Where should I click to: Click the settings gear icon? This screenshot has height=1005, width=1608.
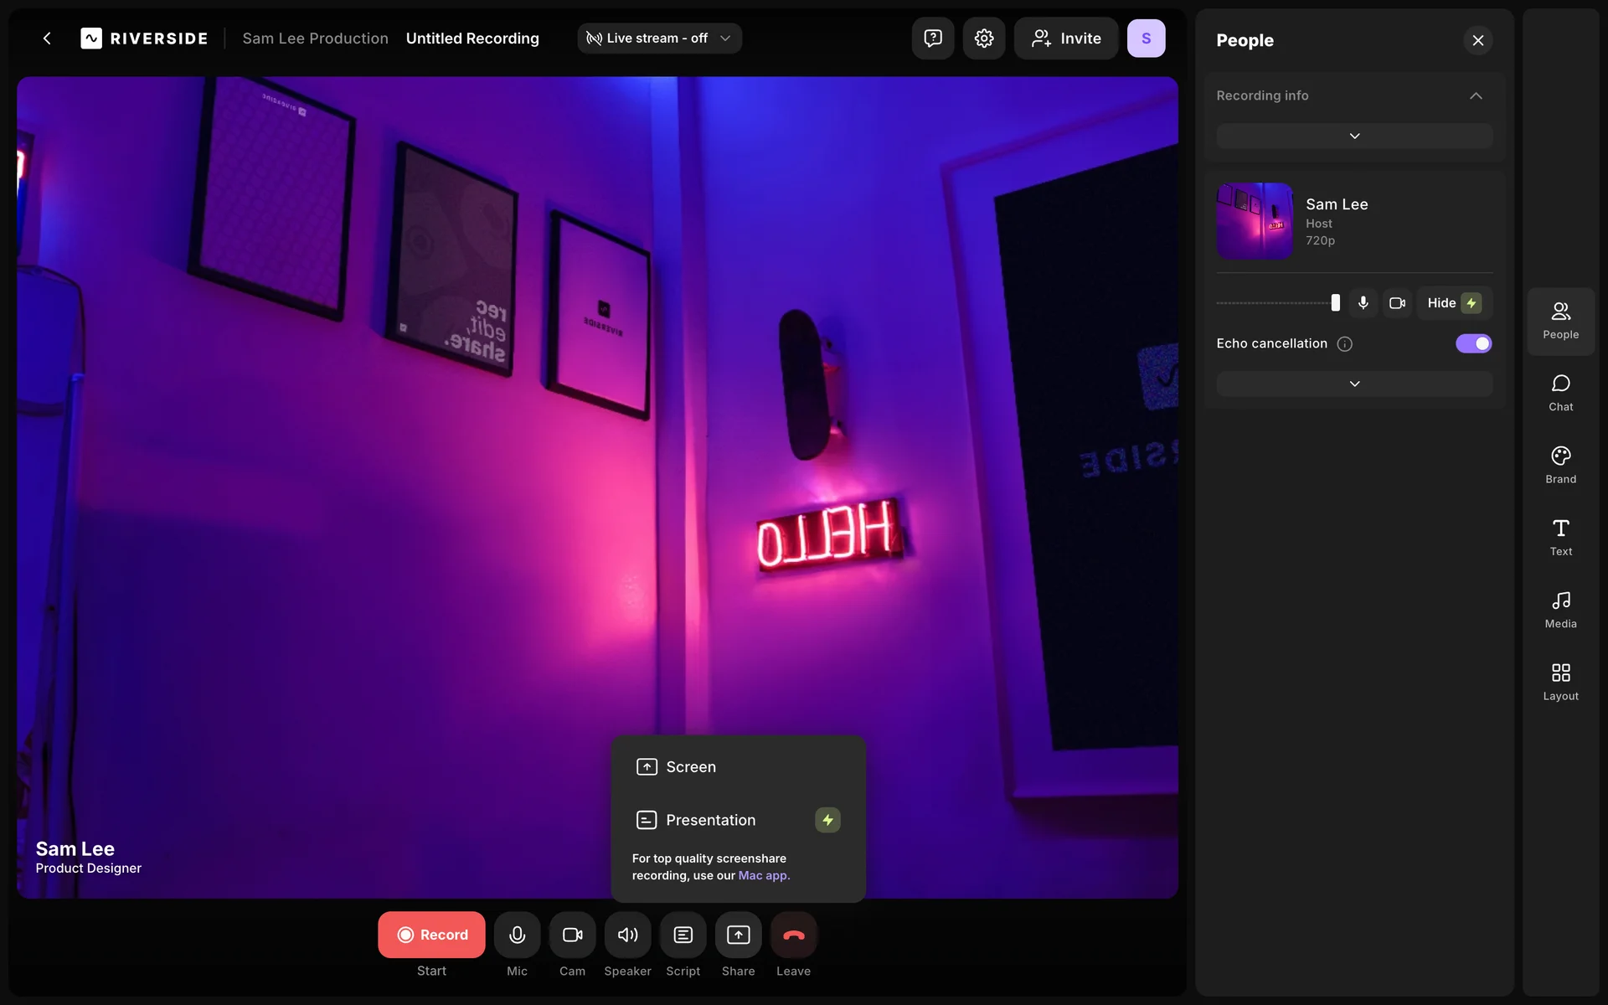(983, 39)
